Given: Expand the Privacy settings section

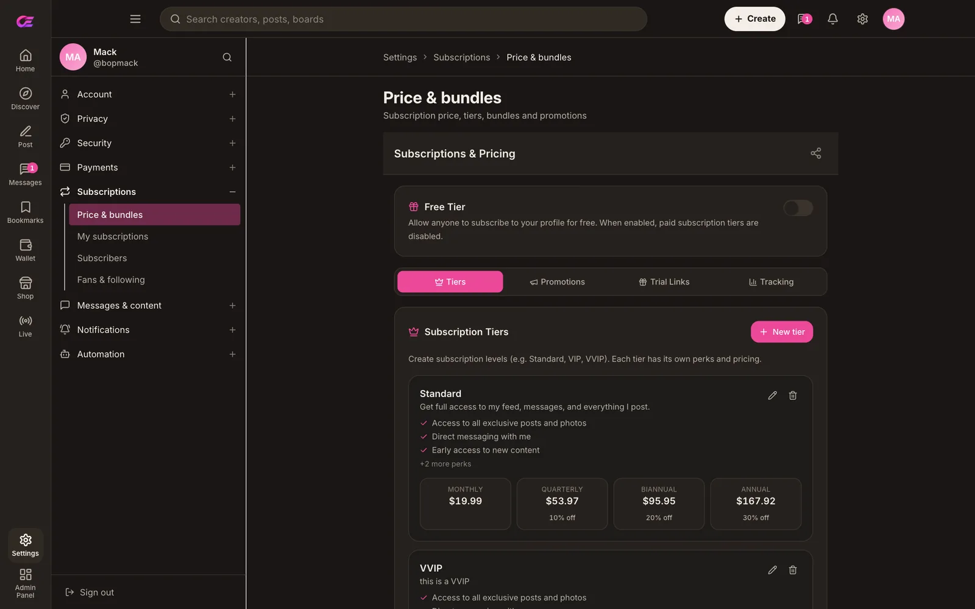Looking at the screenshot, I should click(x=149, y=119).
